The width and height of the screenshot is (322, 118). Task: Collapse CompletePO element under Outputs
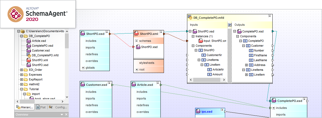click(240, 41)
